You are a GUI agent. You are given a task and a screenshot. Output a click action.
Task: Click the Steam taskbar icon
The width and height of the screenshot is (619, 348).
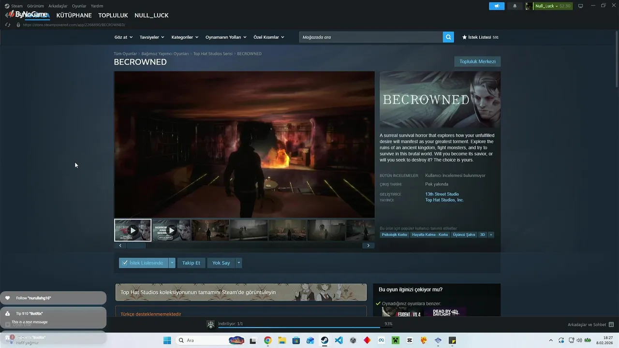[x=324, y=340]
